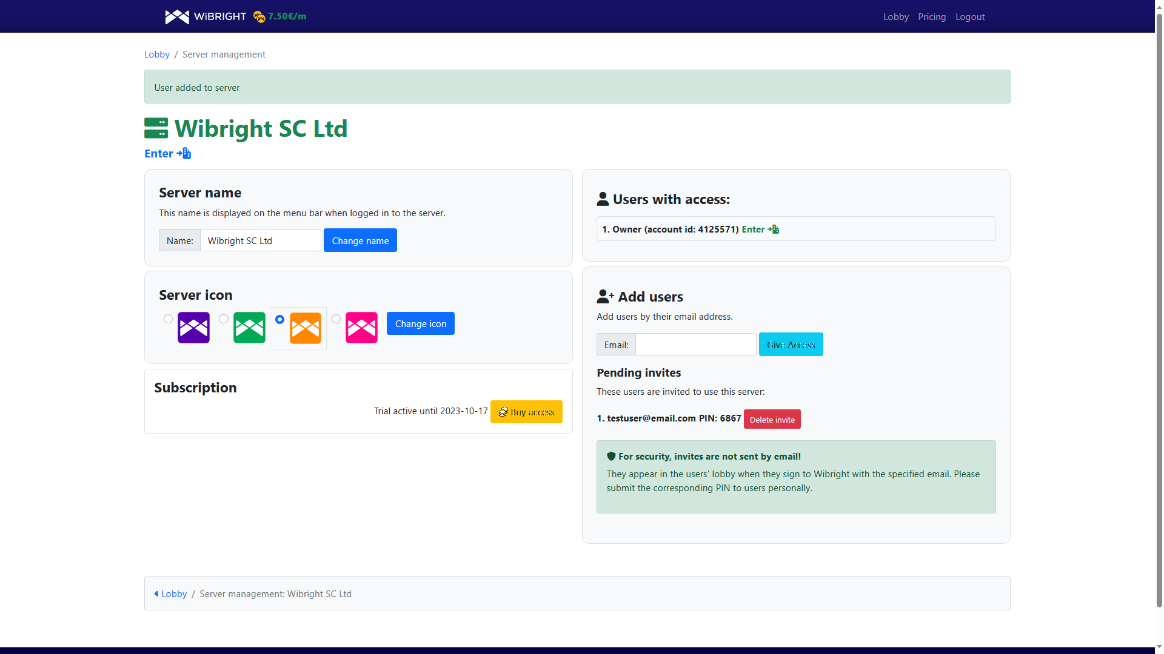Click the Owner account id 4125571 text
The image size is (1164, 654).
[x=671, y=230]
